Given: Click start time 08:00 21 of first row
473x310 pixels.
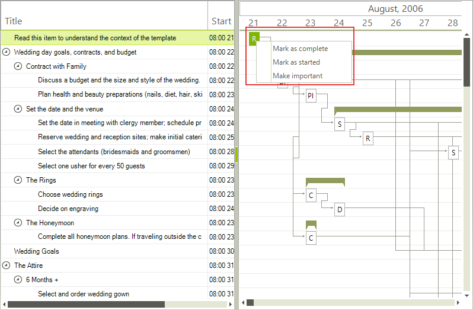Looking at the screenshot, I should click(x=222, y=38).
